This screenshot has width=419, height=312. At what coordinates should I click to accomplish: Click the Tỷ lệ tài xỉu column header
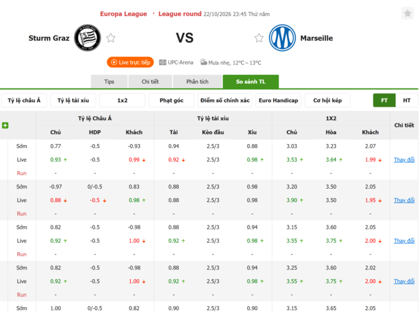point(213,118)
